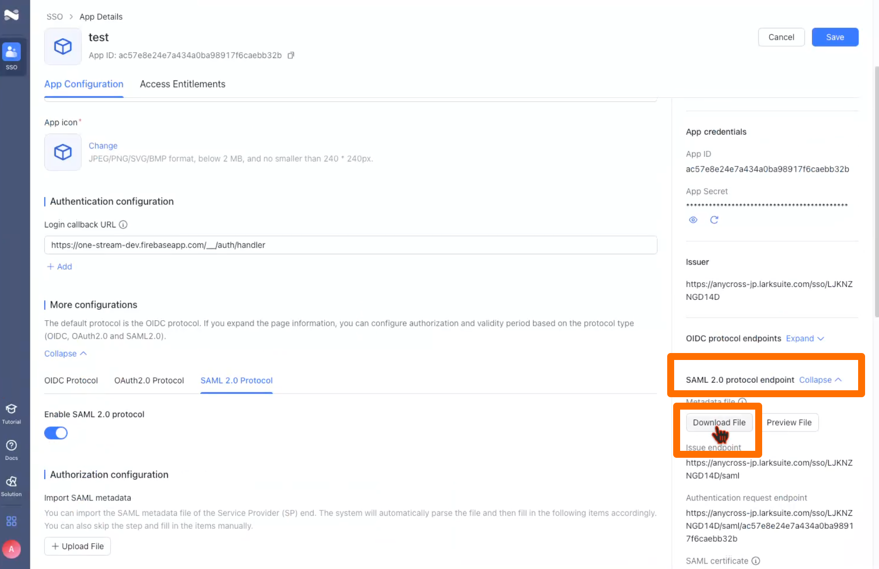The image size is (879, 569).
Task: Click the Save button
Action: (835, 37)
